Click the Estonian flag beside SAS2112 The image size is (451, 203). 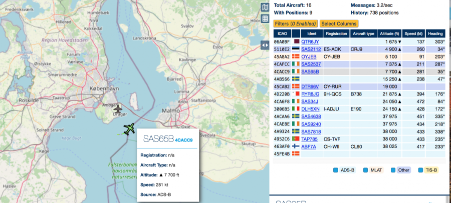tap(296, 49)
